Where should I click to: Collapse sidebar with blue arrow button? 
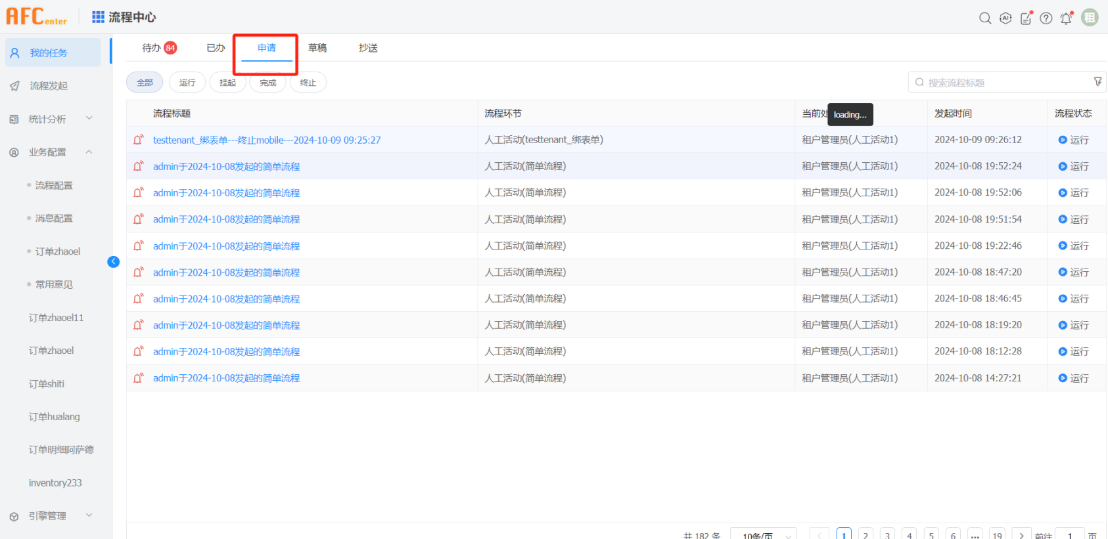tap(113, 262)
